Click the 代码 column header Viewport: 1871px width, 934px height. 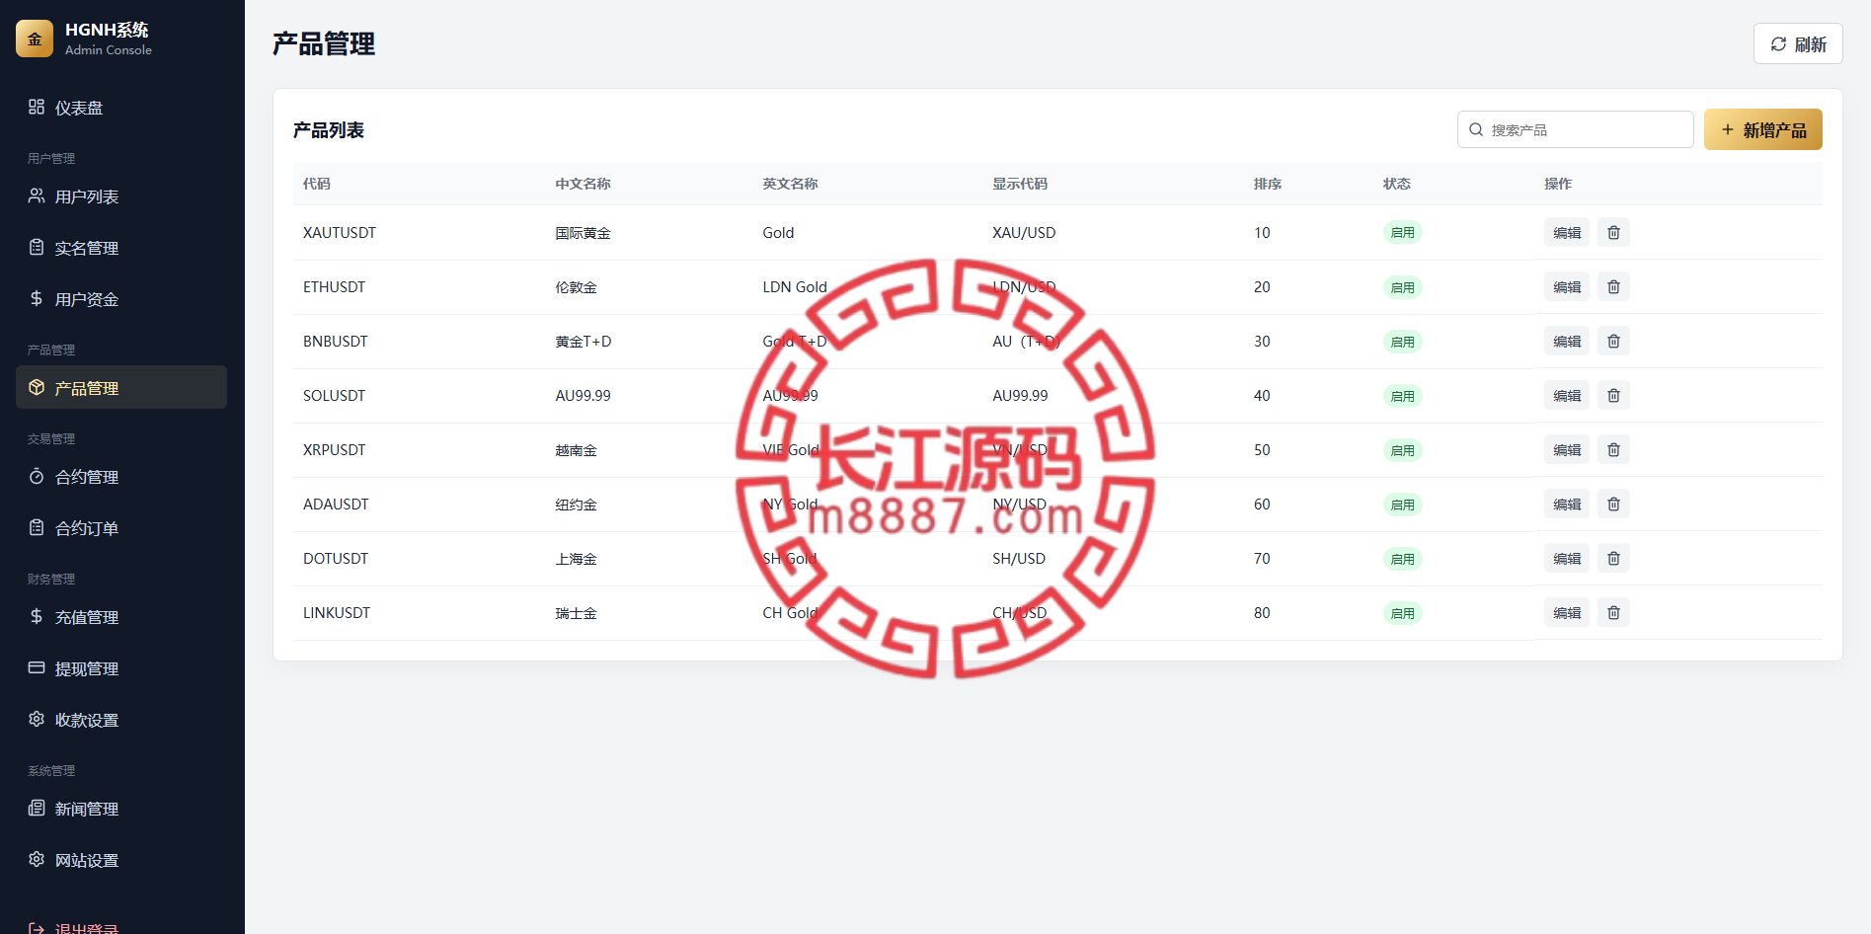317,184
